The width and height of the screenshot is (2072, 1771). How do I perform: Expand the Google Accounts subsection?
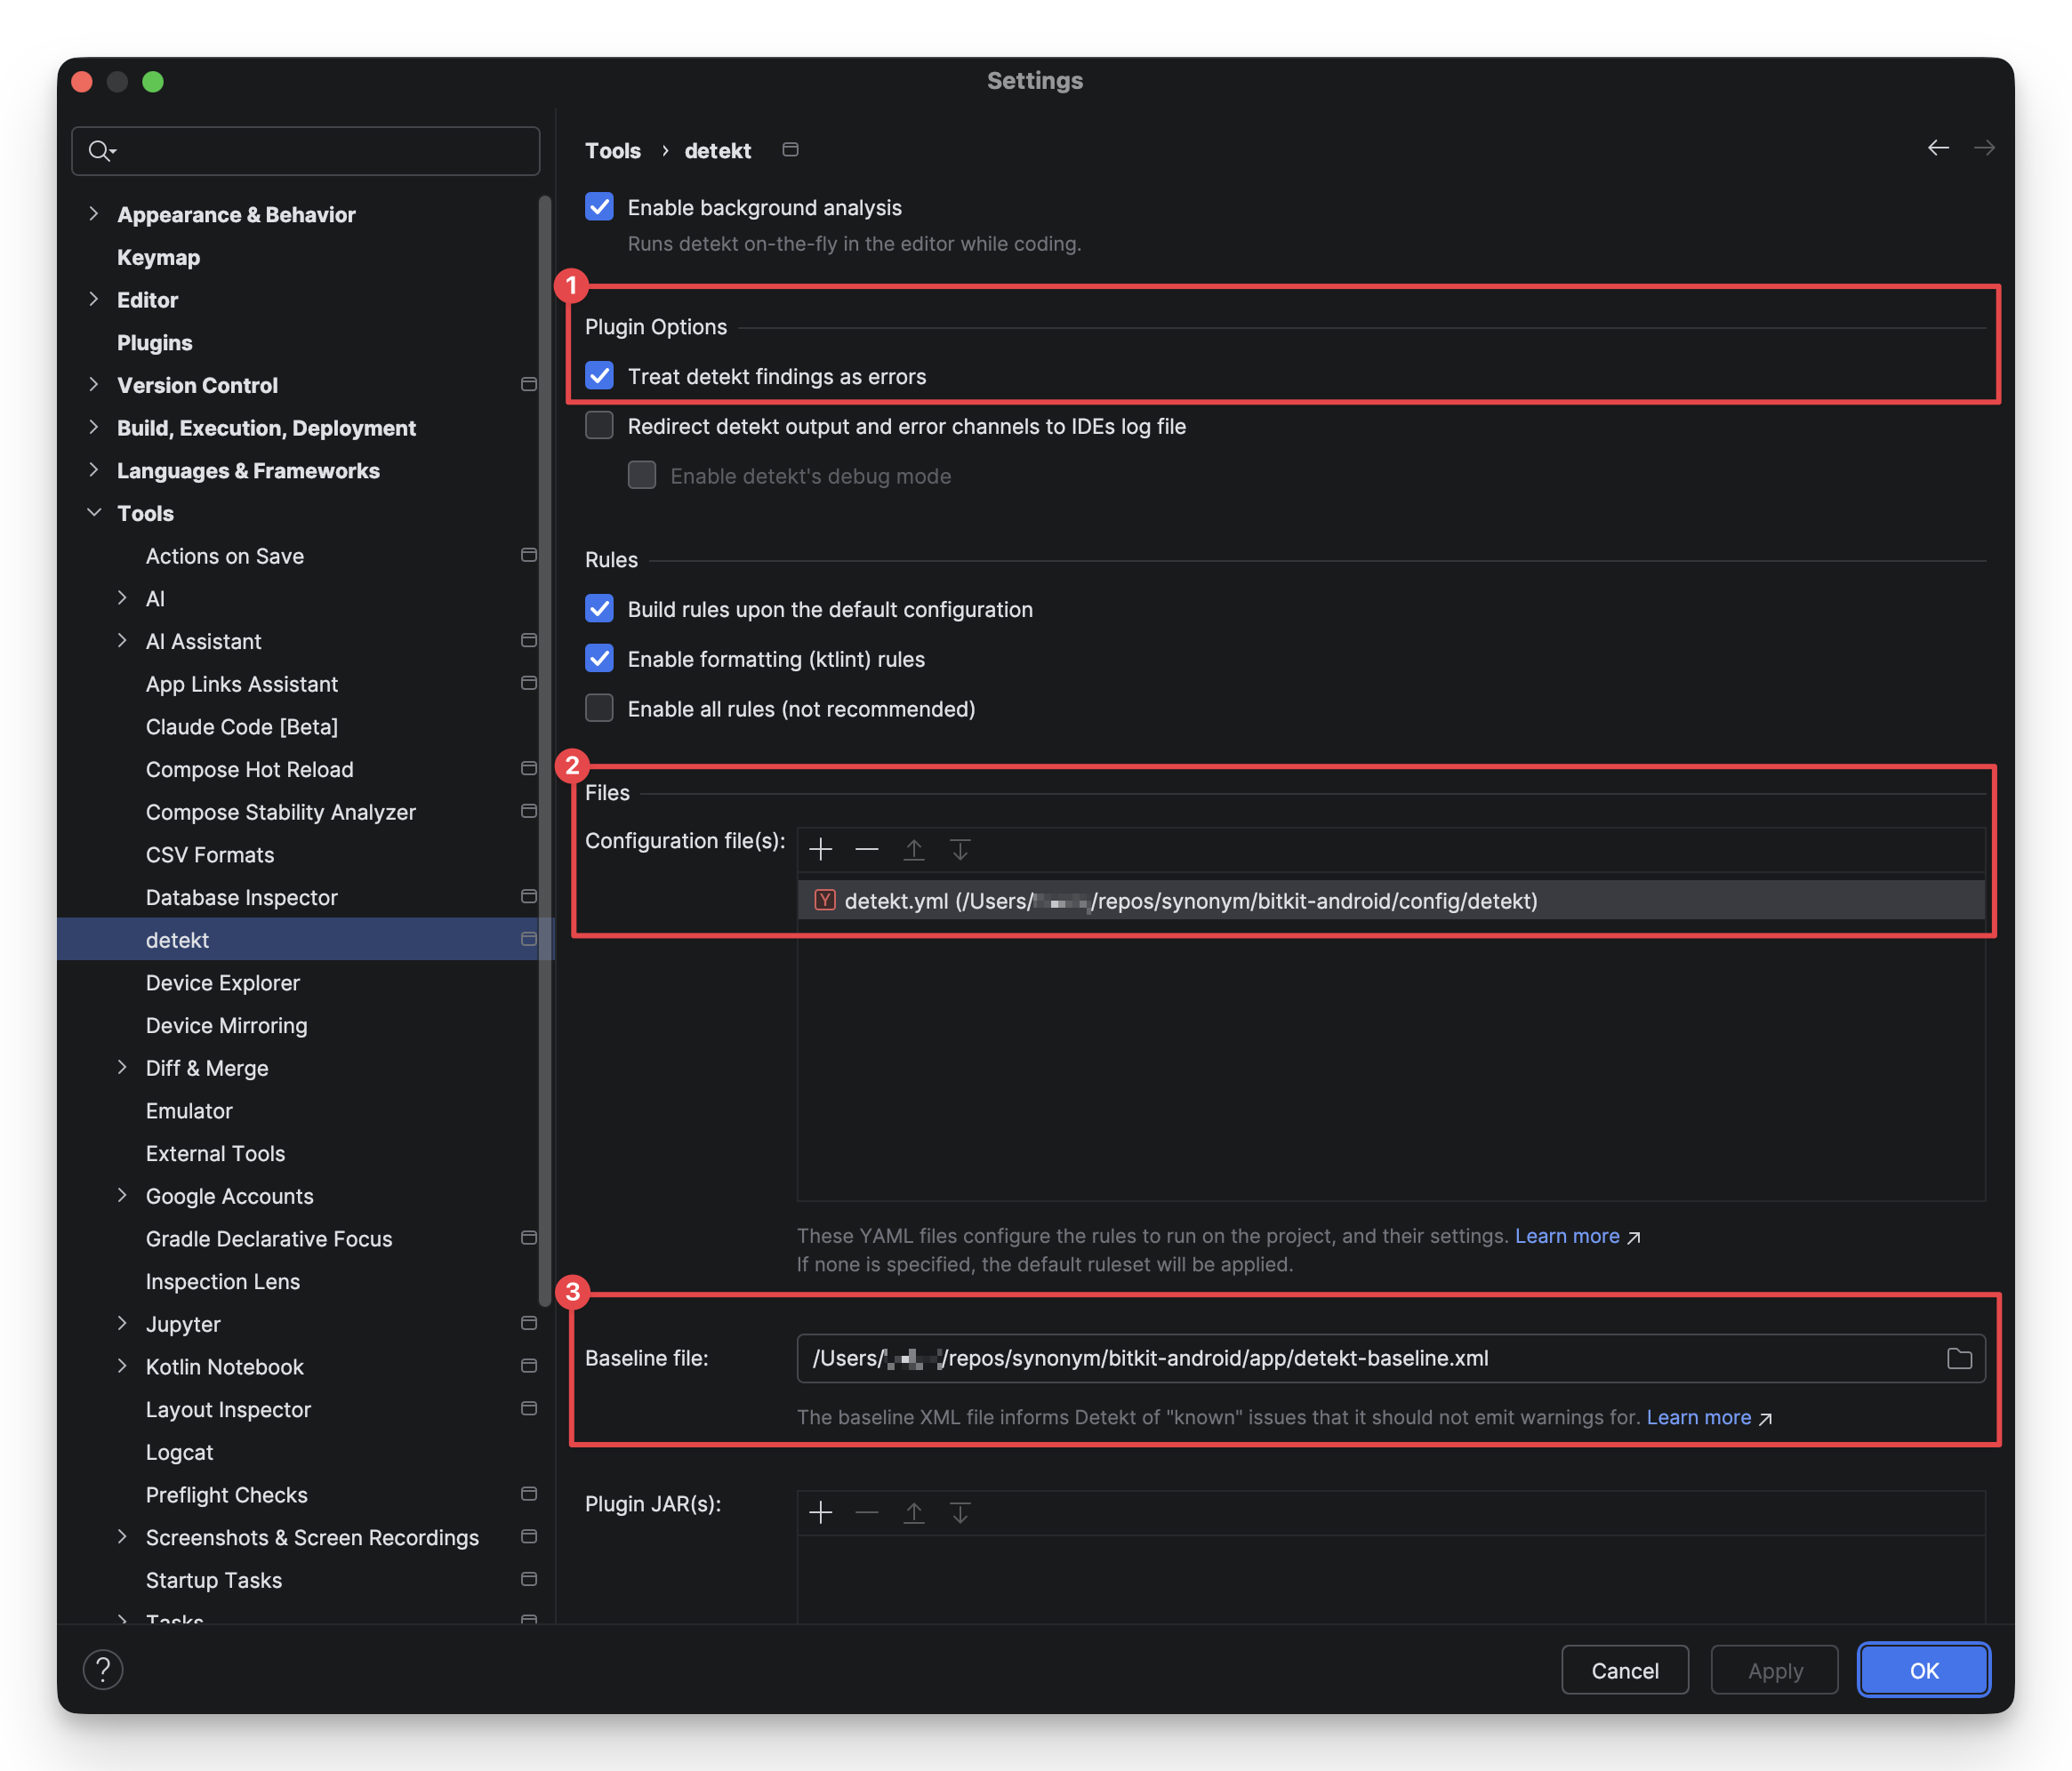tap(122, 1195)
